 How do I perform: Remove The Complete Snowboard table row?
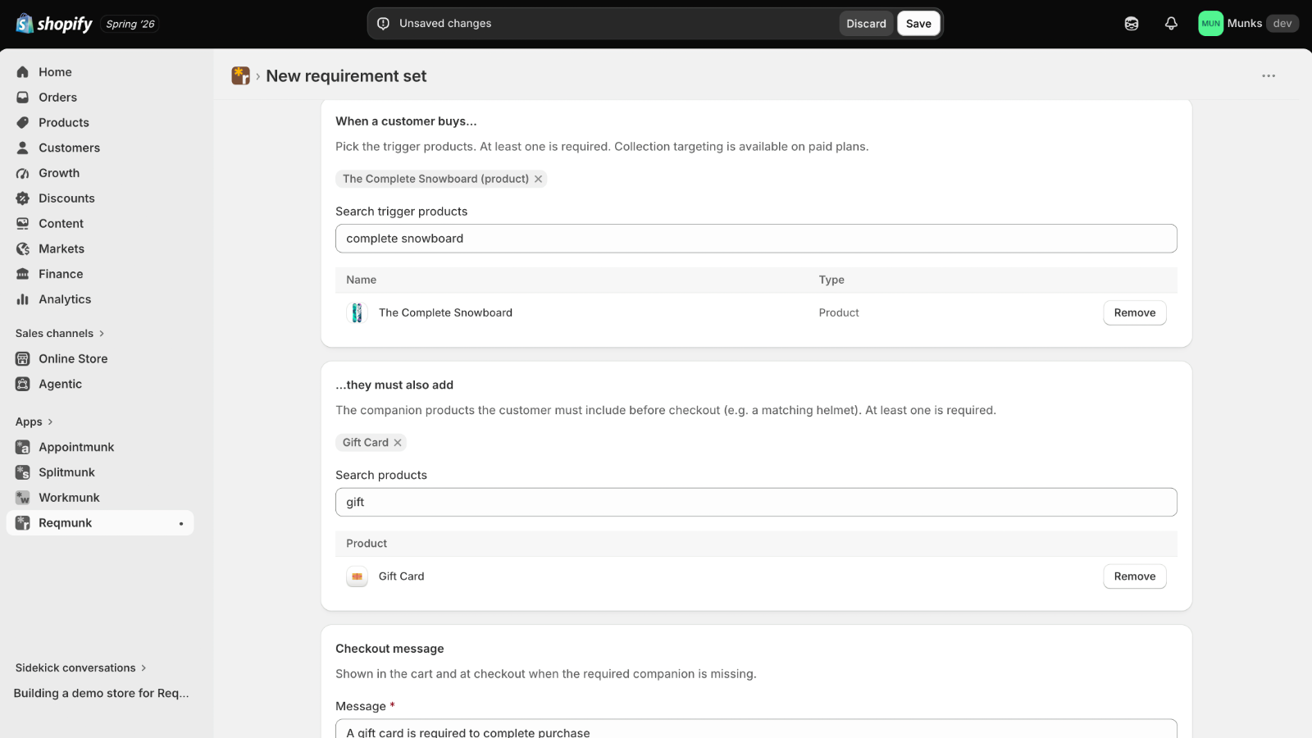click(1135, 313)
